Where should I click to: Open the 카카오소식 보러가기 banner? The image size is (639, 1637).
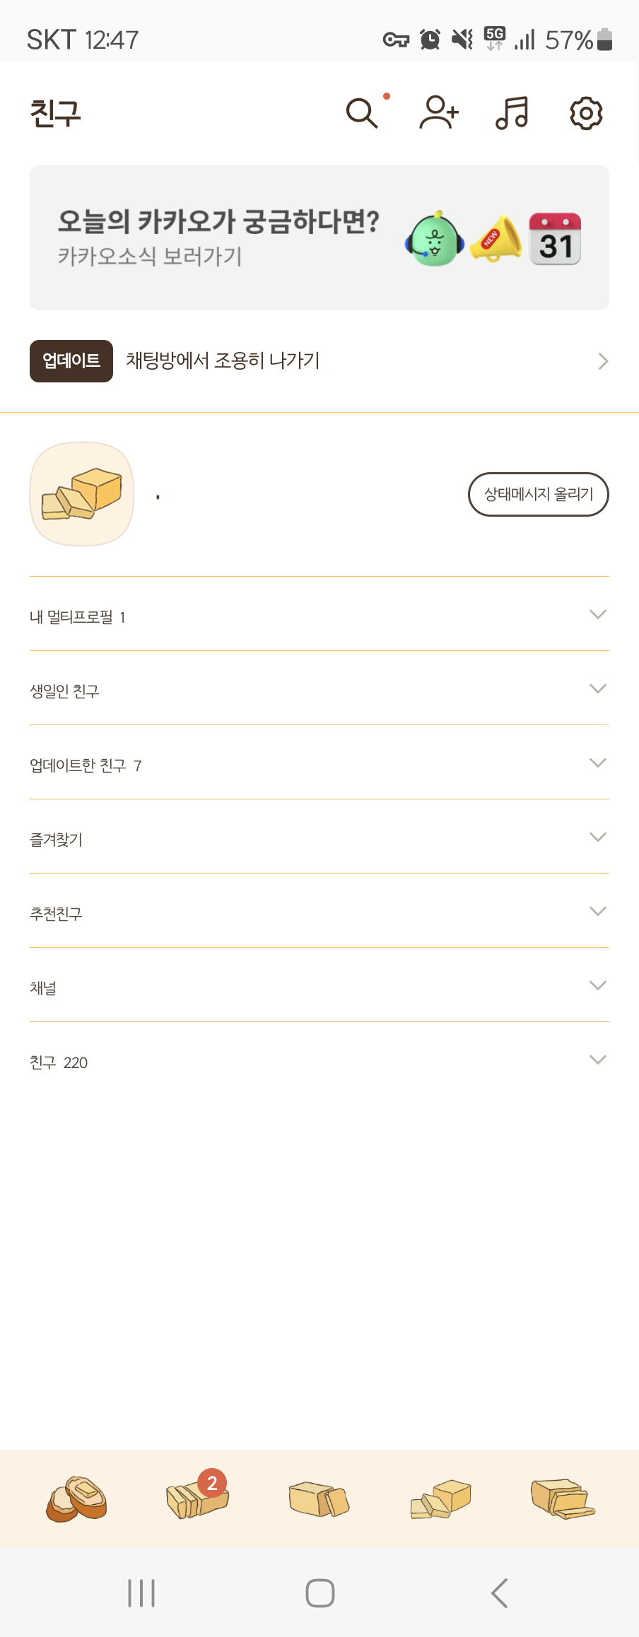pos(319,237)
